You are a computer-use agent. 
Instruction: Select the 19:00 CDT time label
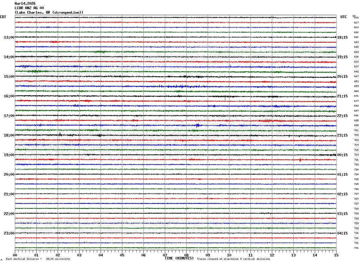coord(9,155)
